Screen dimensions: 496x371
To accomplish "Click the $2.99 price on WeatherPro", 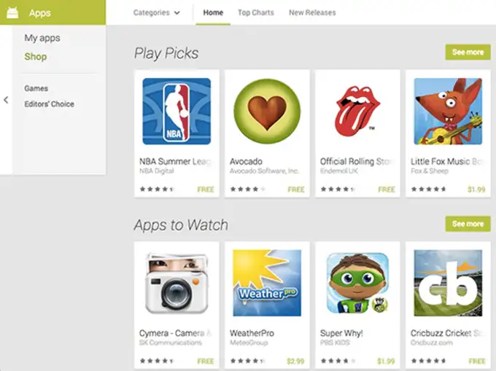I will click(295, 362).
